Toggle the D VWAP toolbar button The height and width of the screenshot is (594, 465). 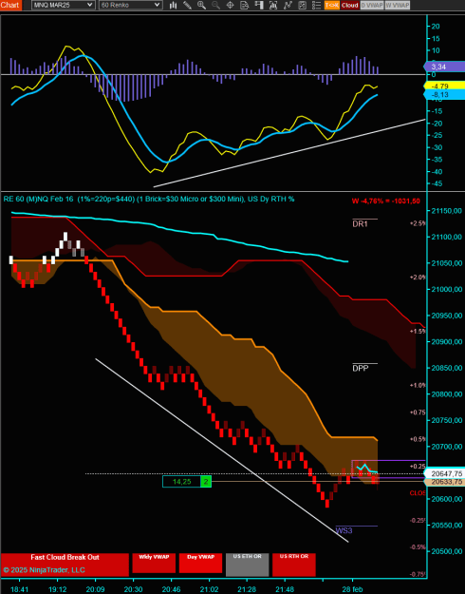click(372, 5)
